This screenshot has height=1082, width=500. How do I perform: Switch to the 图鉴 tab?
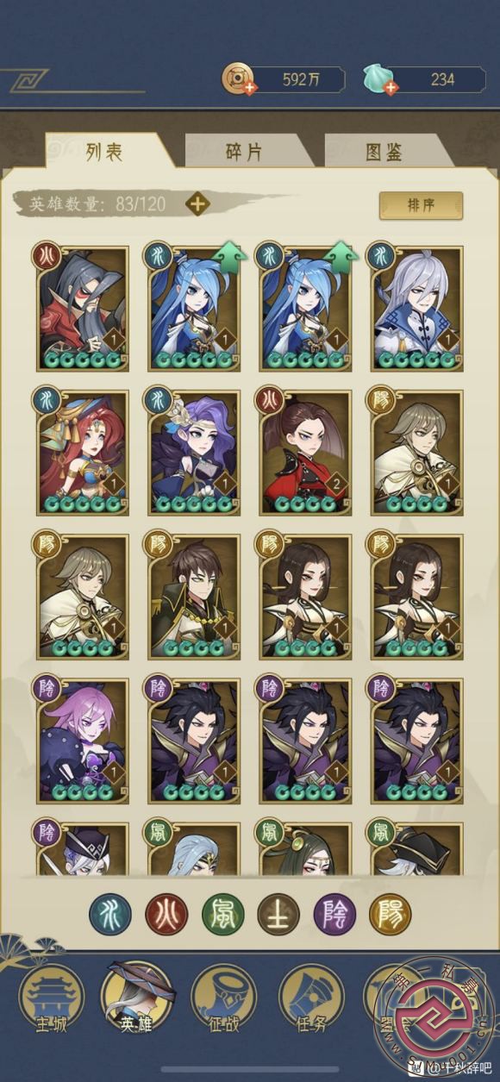[x=384, y=153]
